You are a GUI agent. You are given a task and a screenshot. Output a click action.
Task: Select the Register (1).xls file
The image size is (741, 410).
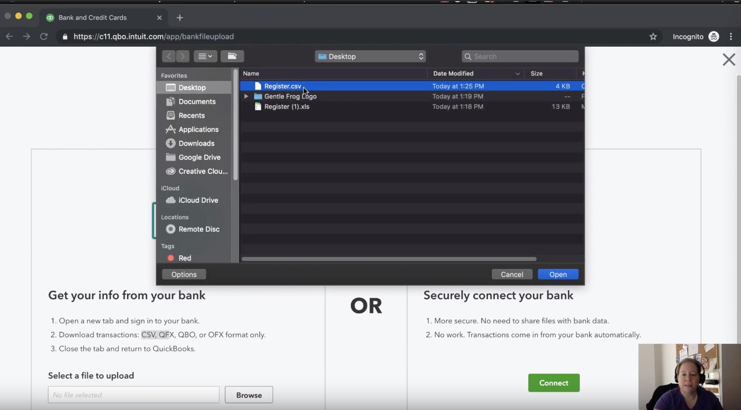(286, 107)
